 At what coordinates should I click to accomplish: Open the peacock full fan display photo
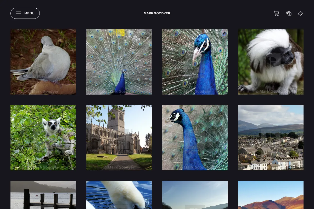coord(119,62)
